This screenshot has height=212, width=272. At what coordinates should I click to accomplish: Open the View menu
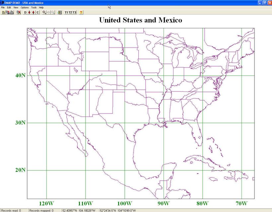pyautogui.click(x=16, y=7)
